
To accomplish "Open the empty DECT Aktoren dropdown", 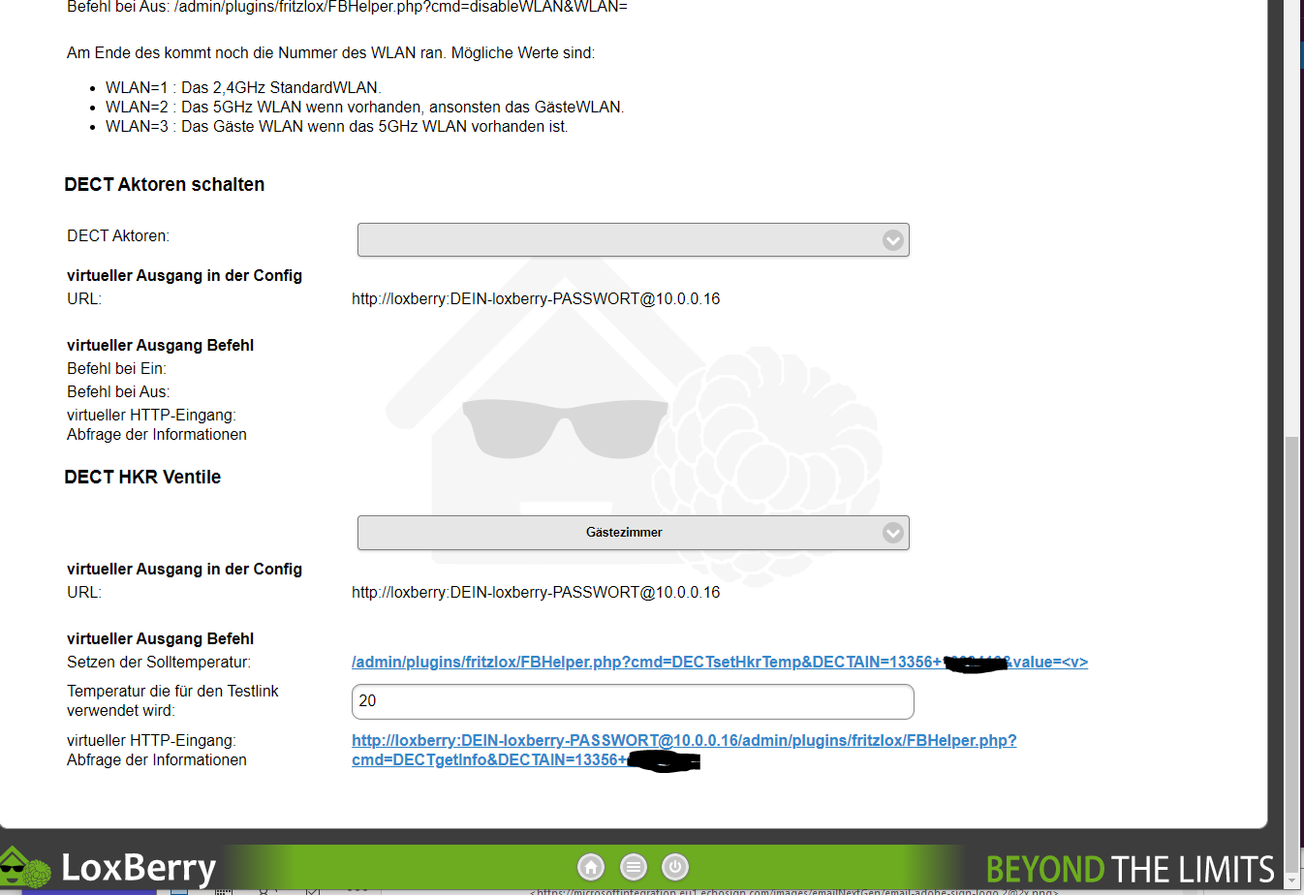I will click(x=620, y=240).
